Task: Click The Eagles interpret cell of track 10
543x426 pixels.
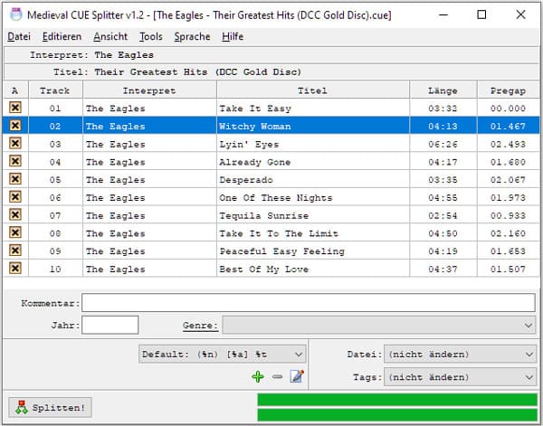Action: [149, 269]
